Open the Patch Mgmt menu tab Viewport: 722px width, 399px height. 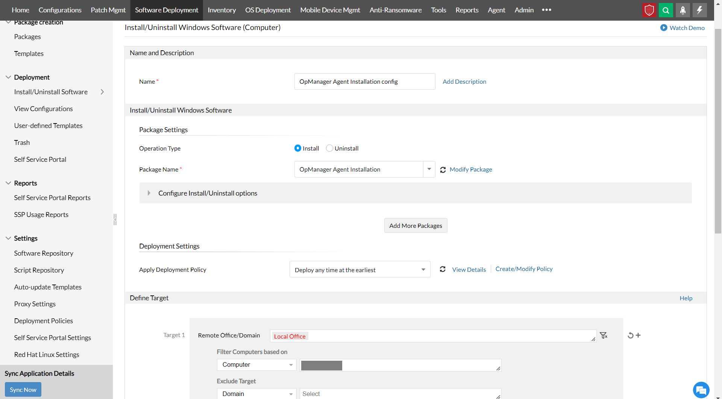click(108, 10)
